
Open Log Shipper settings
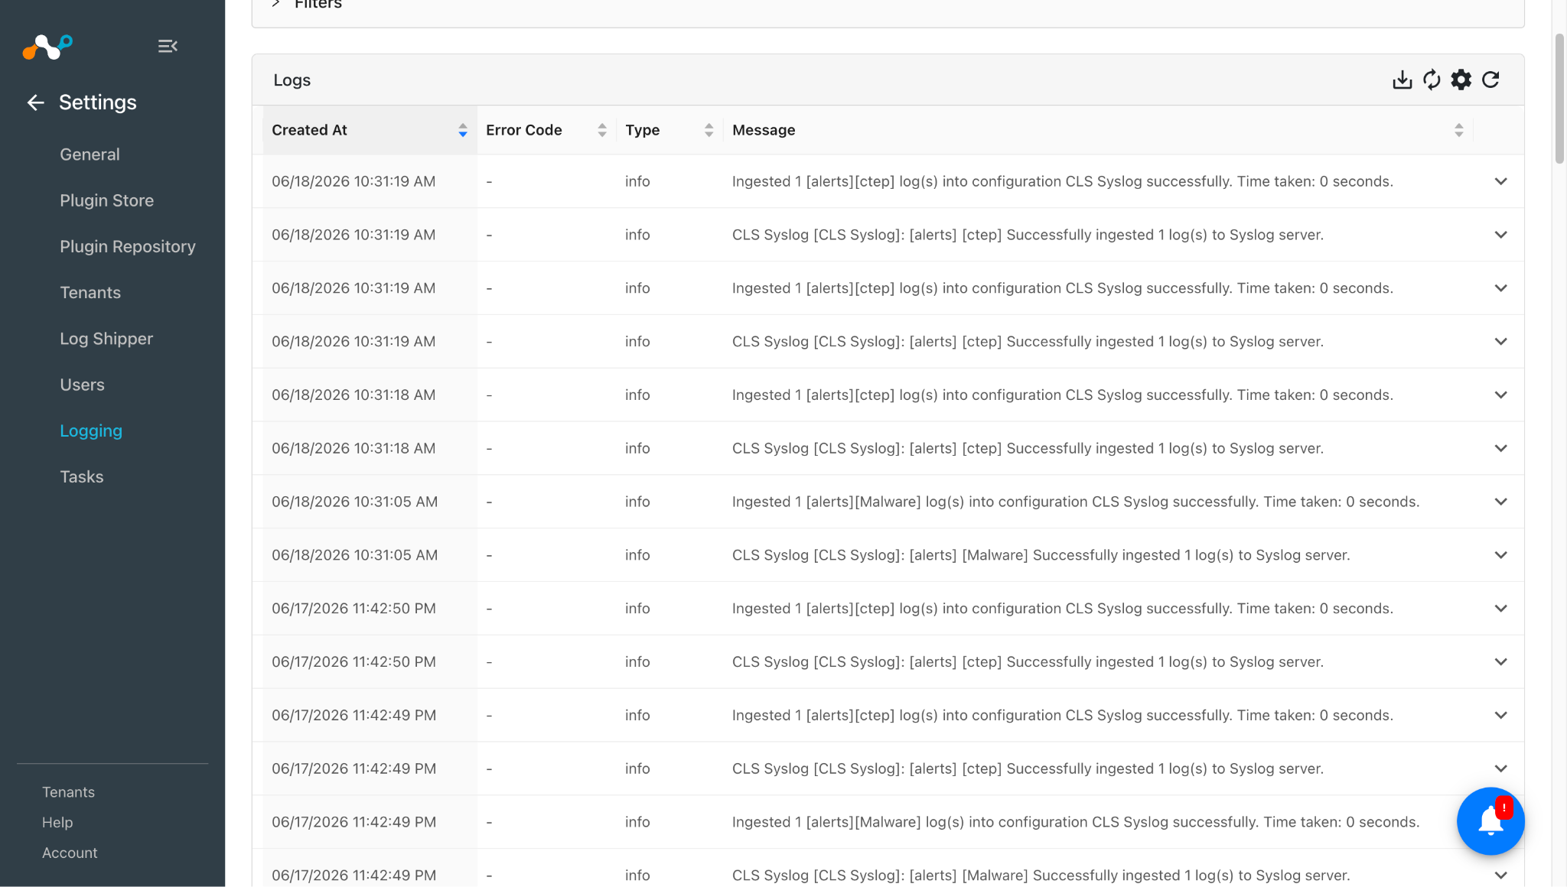click(106, 339)
